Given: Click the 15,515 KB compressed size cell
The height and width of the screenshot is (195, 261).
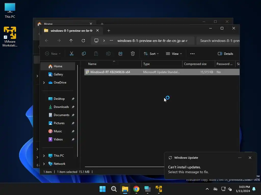Looking at the screenshot, I should [206, 72].
